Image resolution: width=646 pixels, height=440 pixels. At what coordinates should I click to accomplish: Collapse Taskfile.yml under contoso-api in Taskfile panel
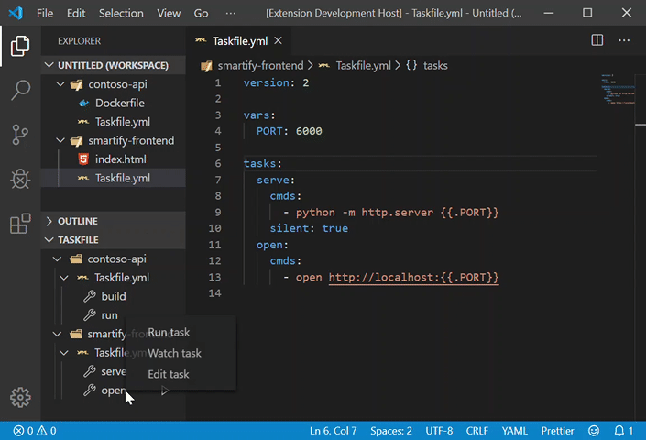(x=64, y=278)
